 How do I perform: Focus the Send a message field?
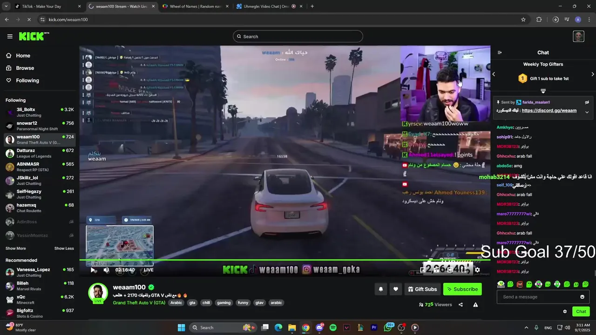538,297
